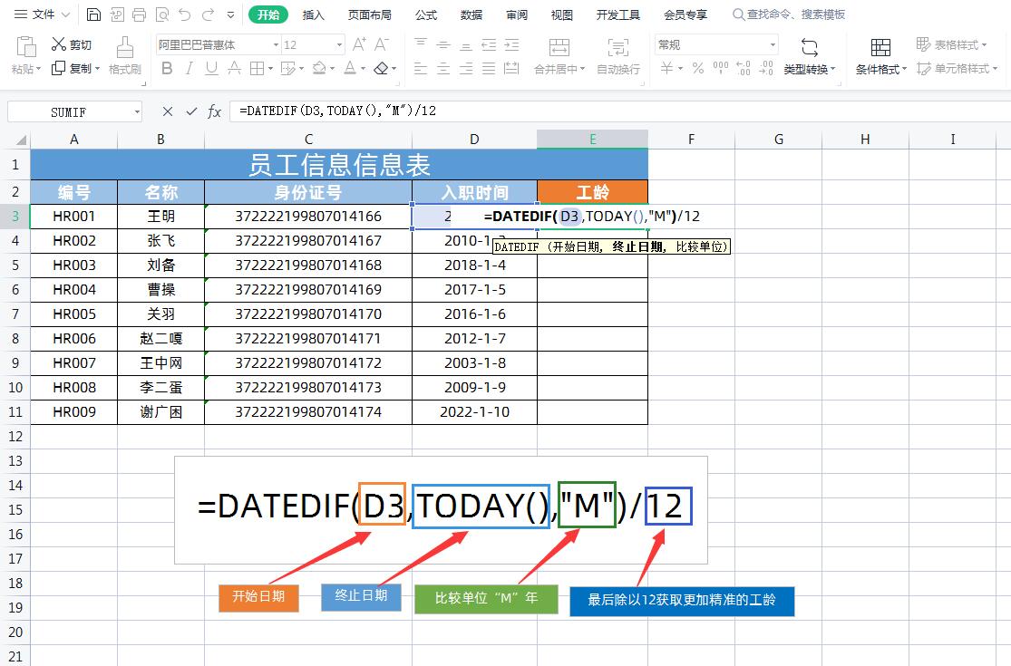Open the font size dropdown
The image size is (1011, 666).
click(x=337, y=44)
